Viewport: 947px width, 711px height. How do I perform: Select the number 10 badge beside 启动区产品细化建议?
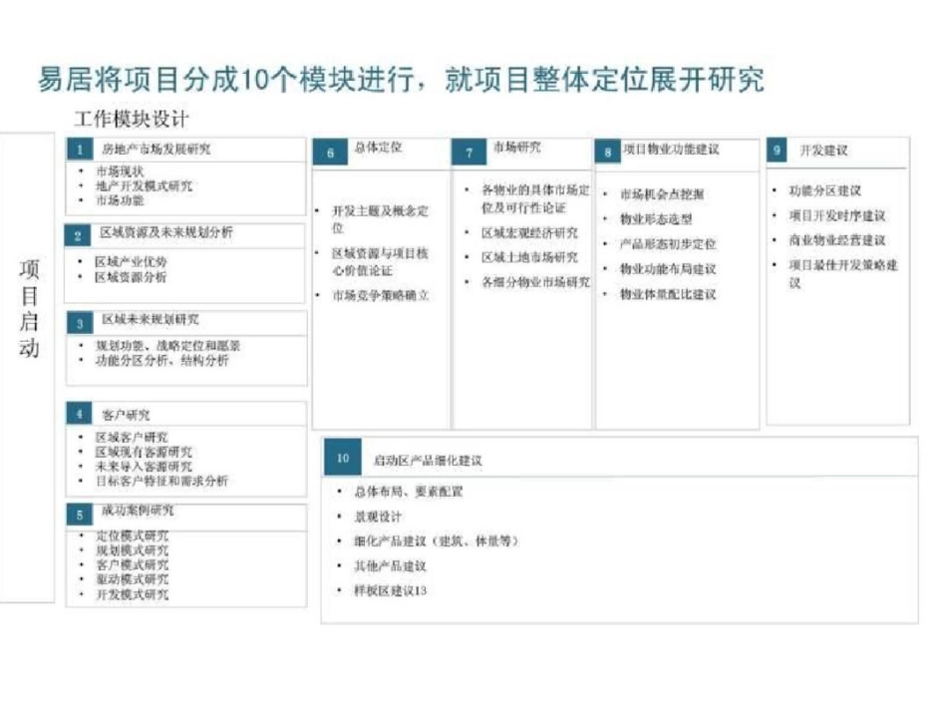342,459
